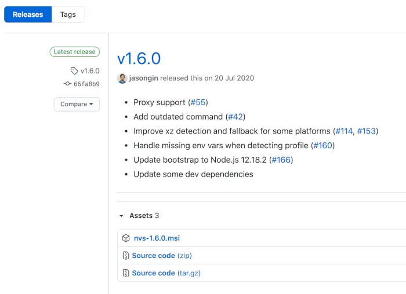Screen dimensions: 406x294
Task: Open issue #55 link
Action: (198, 102)
